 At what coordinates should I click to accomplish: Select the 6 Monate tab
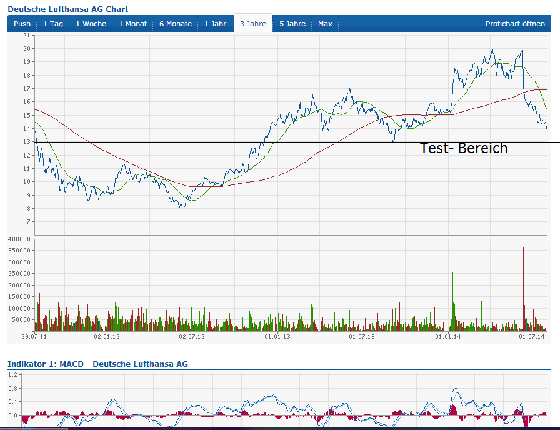click(x=176, y=24)
